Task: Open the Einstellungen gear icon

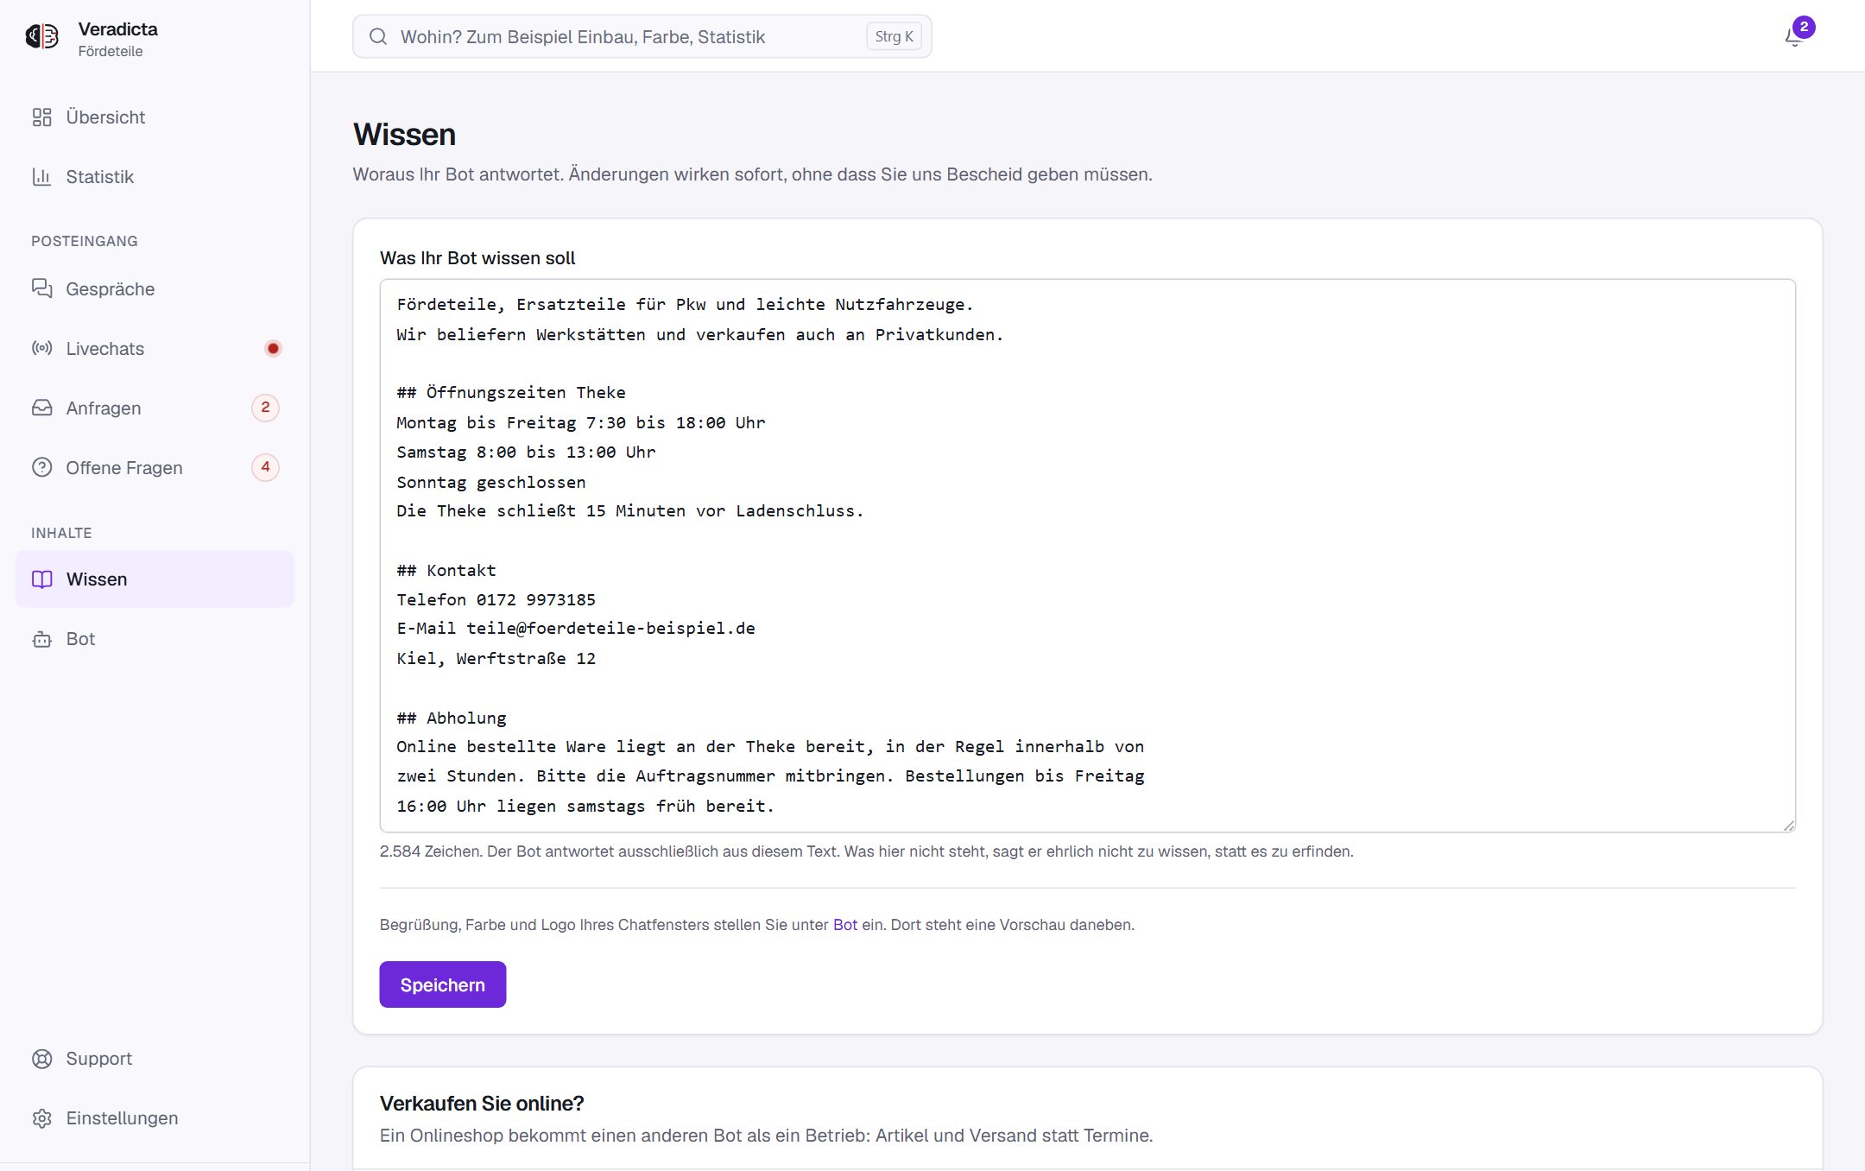Action: [x=42, y=1118]
